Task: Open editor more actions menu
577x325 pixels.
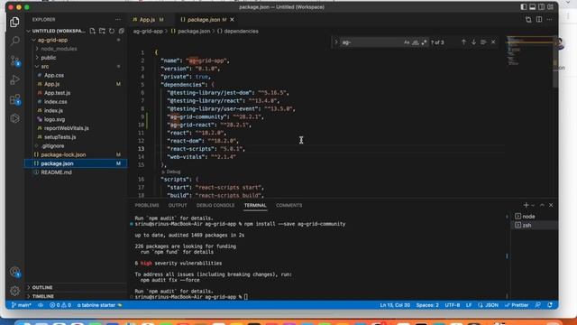Action: [549, 20]
